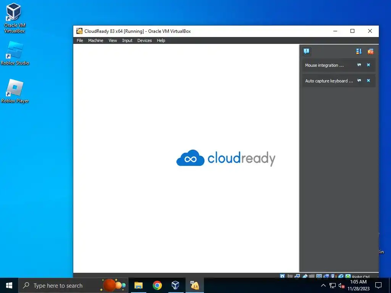Click the mouse integration status icon
391x293 pixels.
pos(341,276)
